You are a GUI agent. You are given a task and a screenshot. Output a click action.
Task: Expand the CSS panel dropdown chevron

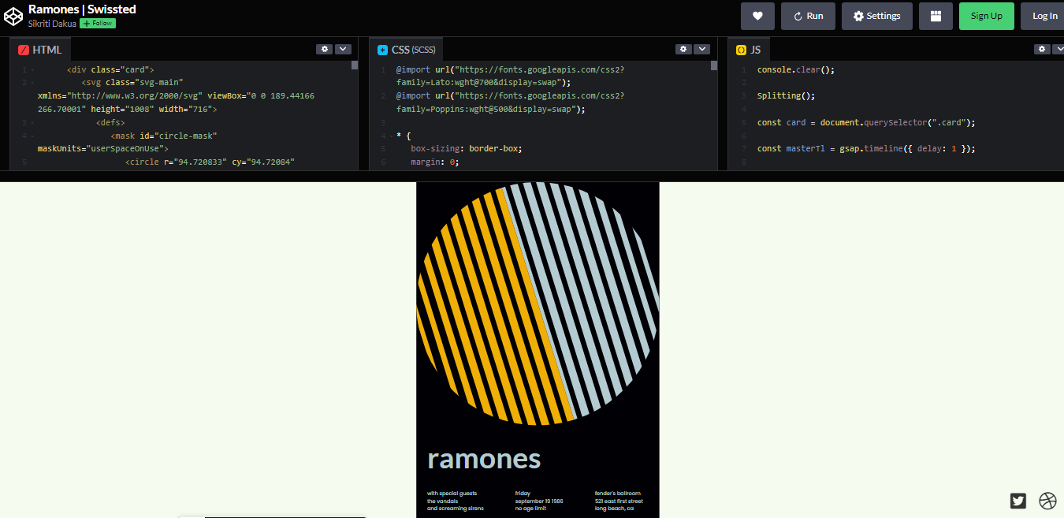pyautogui.click(x=702, y=48)
